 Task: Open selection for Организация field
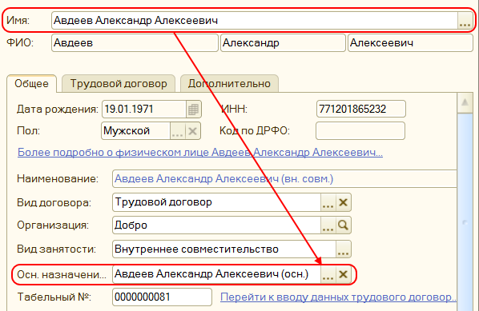(328, 225)
